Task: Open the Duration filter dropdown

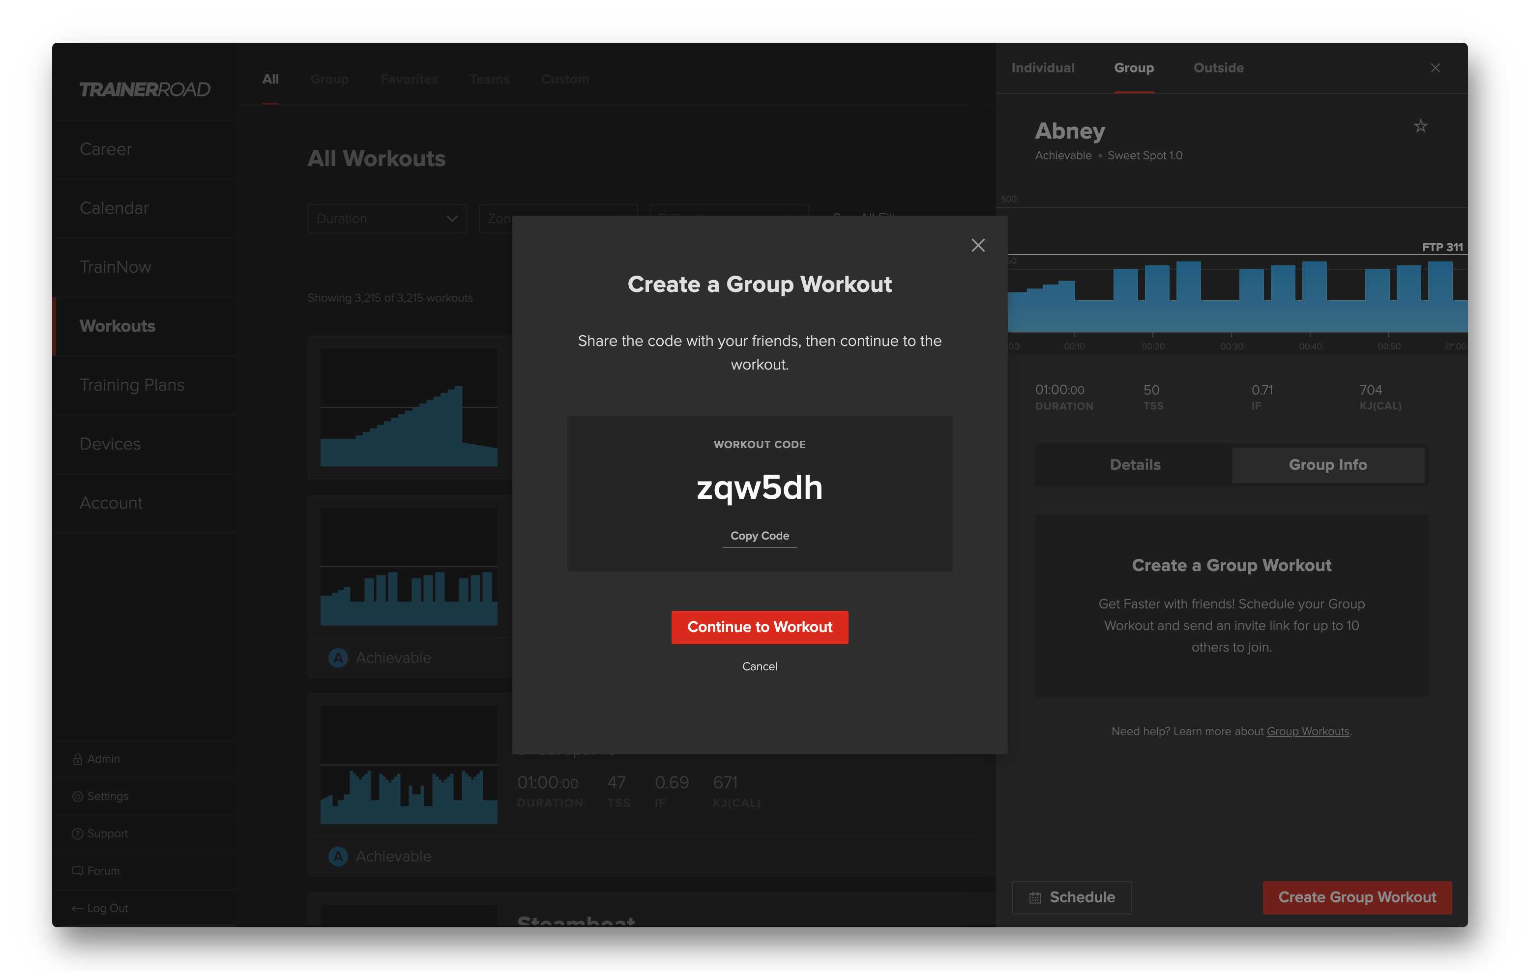Action: pyautogui.click(x=386, y=219)
